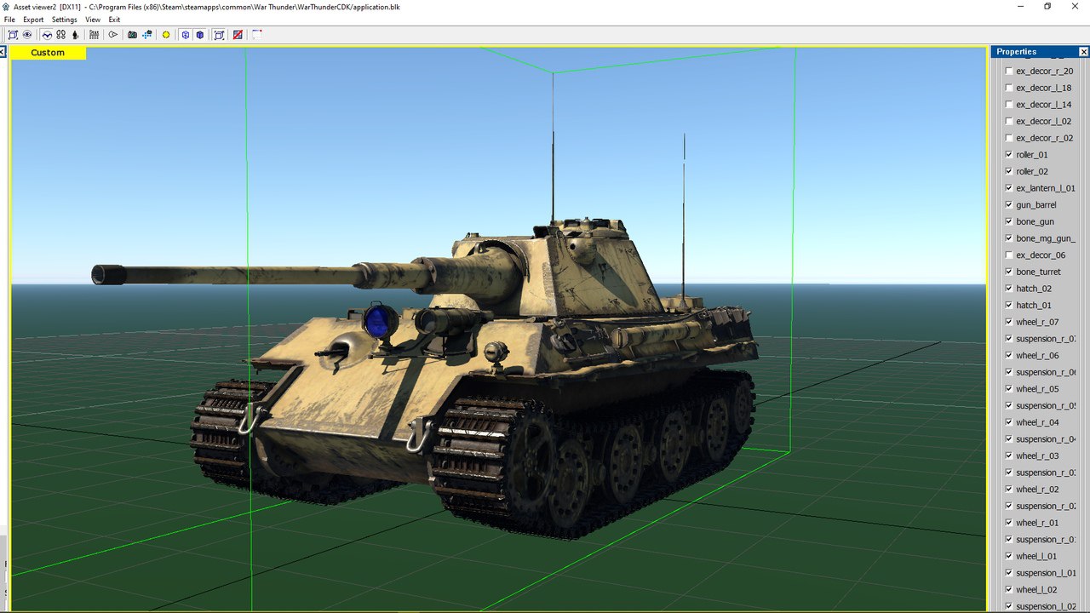The height and width of the screenshot is (613, 1090).
Task: Click the yellow Custom viewport label
Action: coord(48,53)
